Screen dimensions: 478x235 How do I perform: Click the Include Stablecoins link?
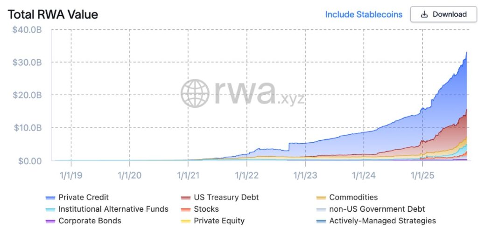click(364, 14)
